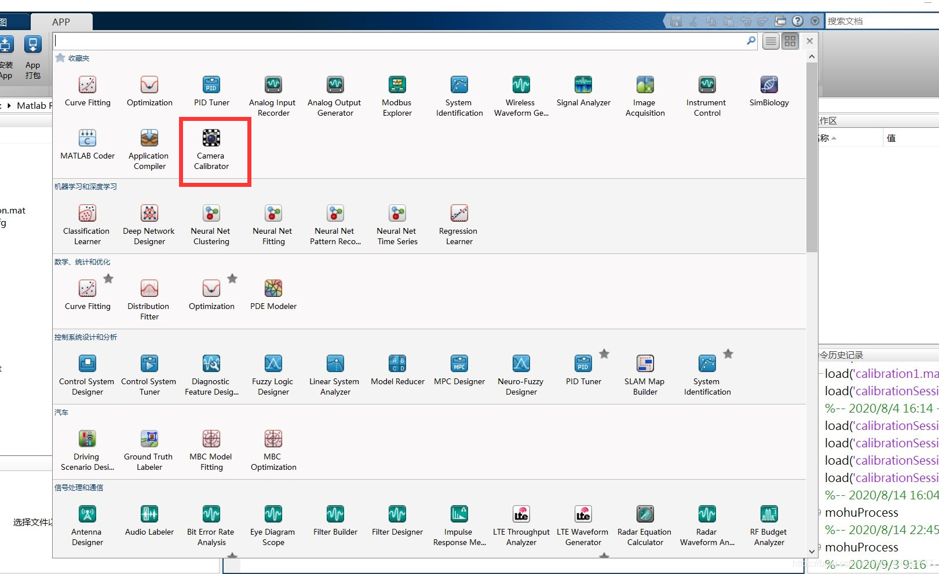Launch Fuzzy Logic Designer
The height and width of the screenshot is (574, 939).
coord(273,375)
